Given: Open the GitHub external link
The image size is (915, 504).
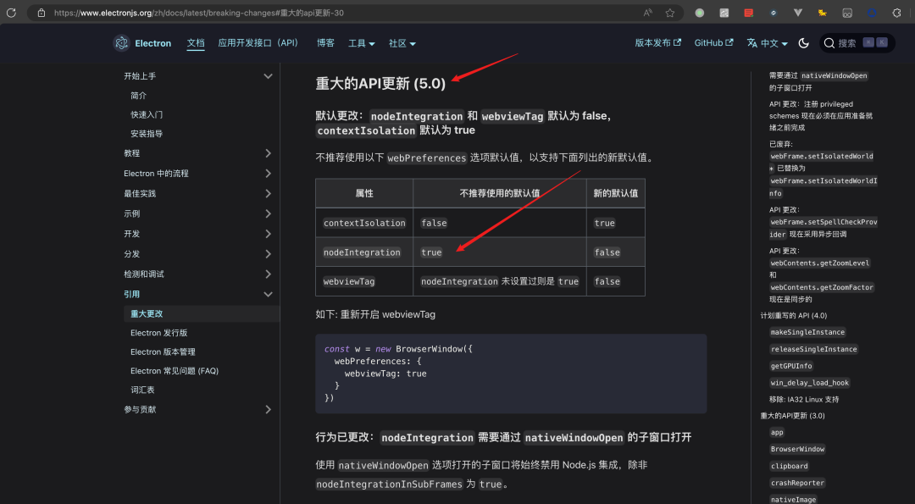Looking at the screenshot, I should 713,43.
